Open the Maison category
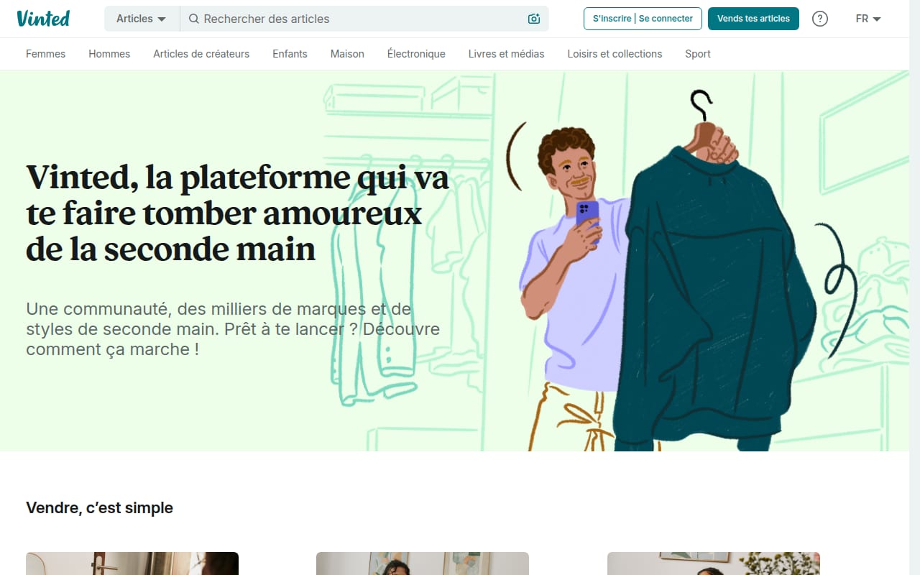This screenshot has width=920, height=575. pos(347,54)
